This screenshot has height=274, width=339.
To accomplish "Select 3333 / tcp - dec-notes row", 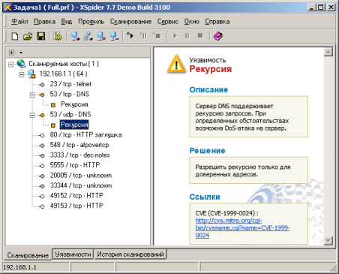I will click(79, 155).
